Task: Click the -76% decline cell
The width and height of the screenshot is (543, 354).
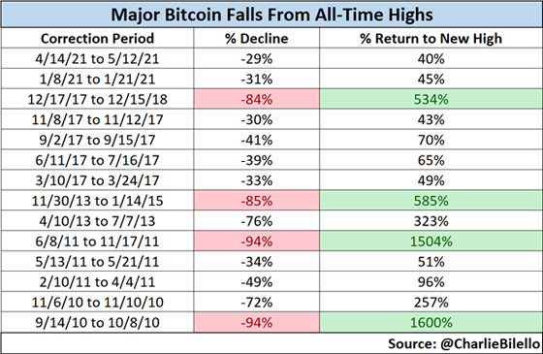Action: pyautogui.click(x=257, y=221)
